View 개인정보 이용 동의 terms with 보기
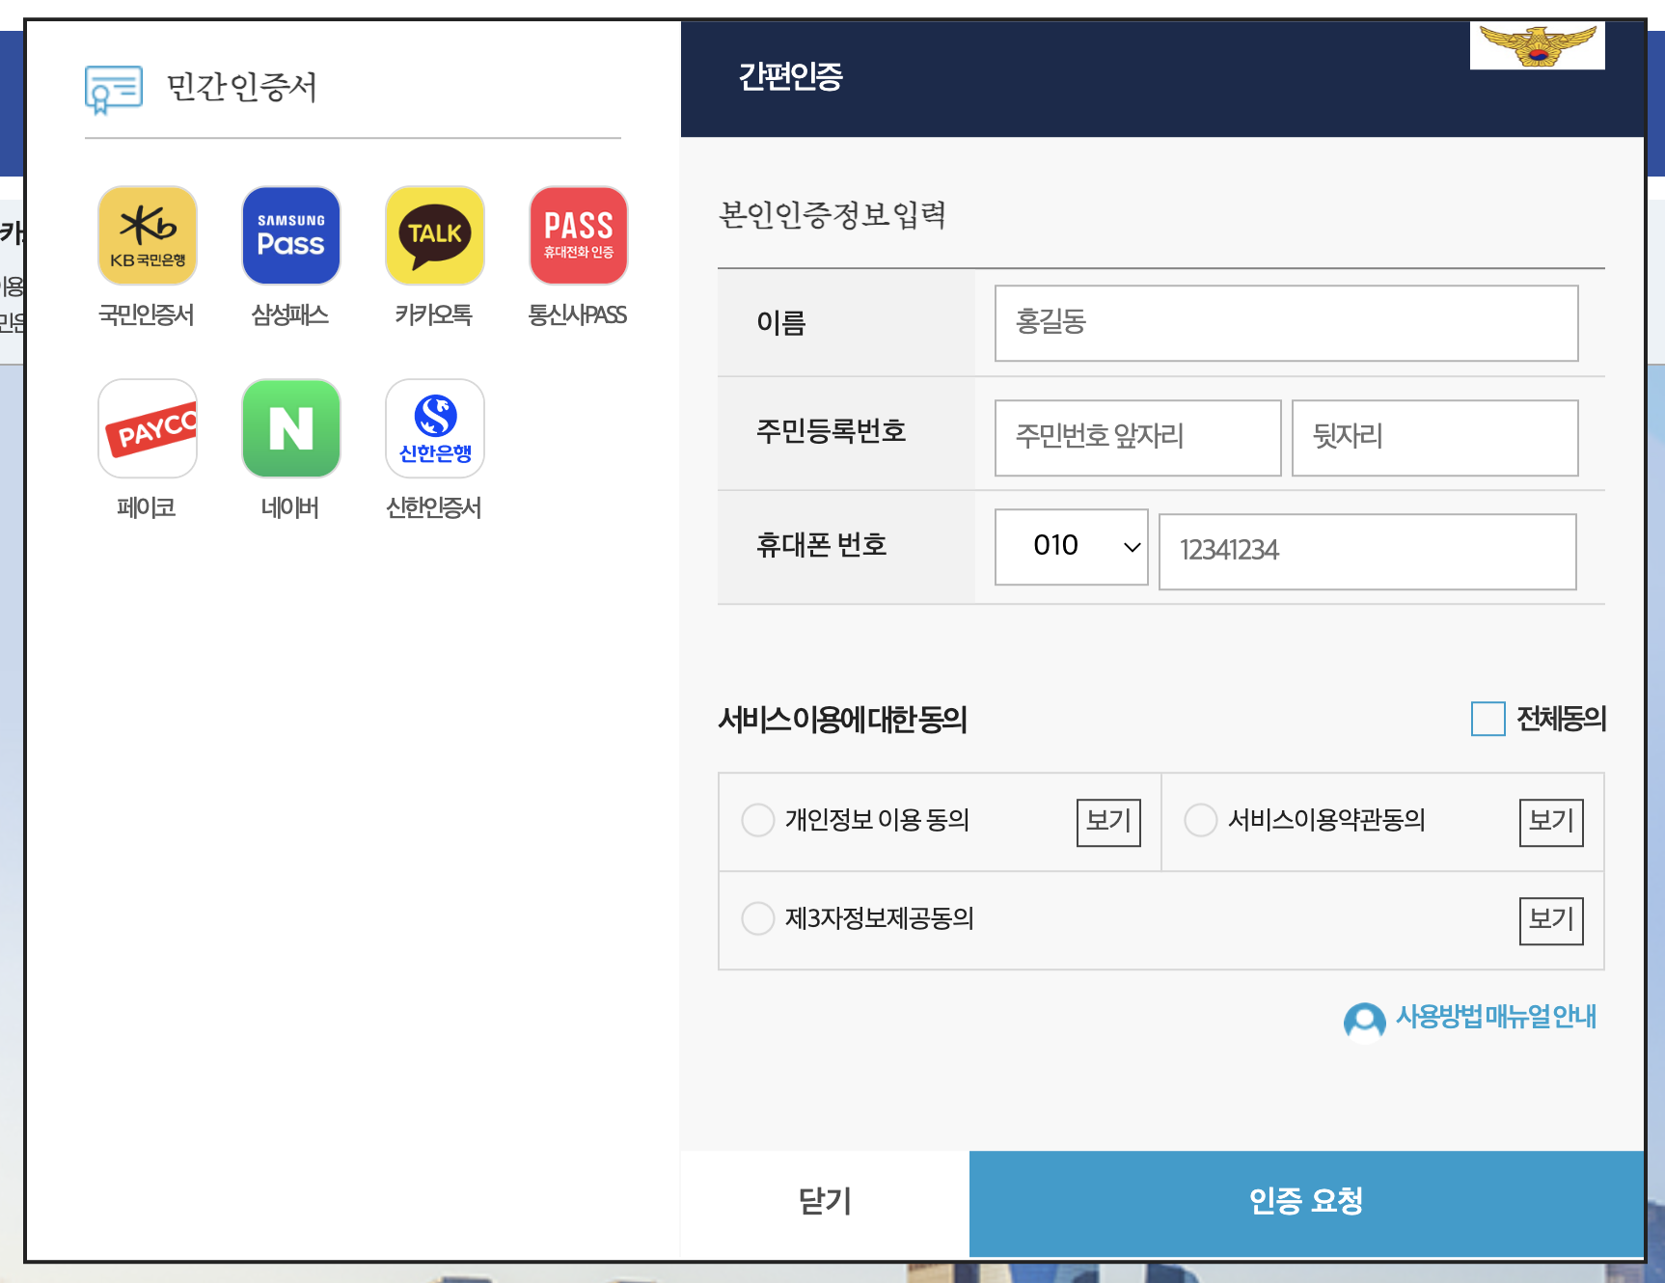Image resolution: width=1665 pixels, height=1283 pixels. [1108, 822]
